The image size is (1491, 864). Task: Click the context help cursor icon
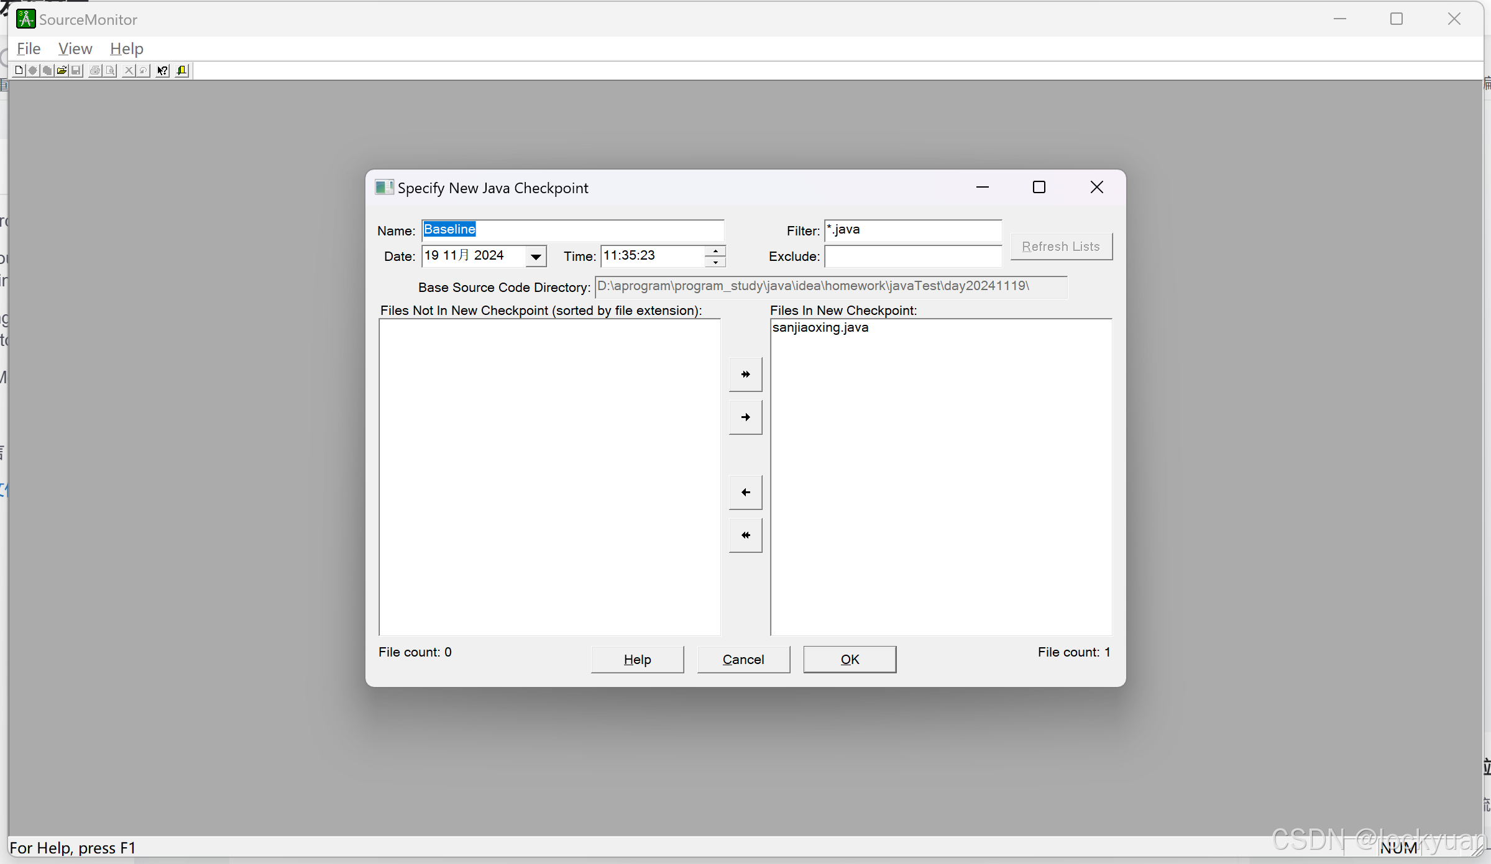[162, 71]
